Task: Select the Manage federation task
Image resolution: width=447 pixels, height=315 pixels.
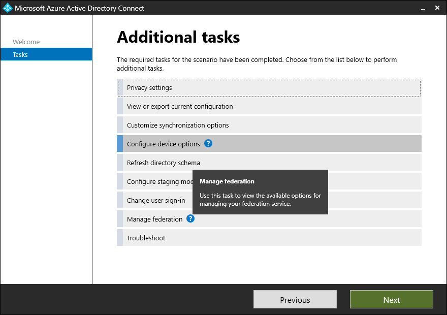Action: click(x=269, y=219)
